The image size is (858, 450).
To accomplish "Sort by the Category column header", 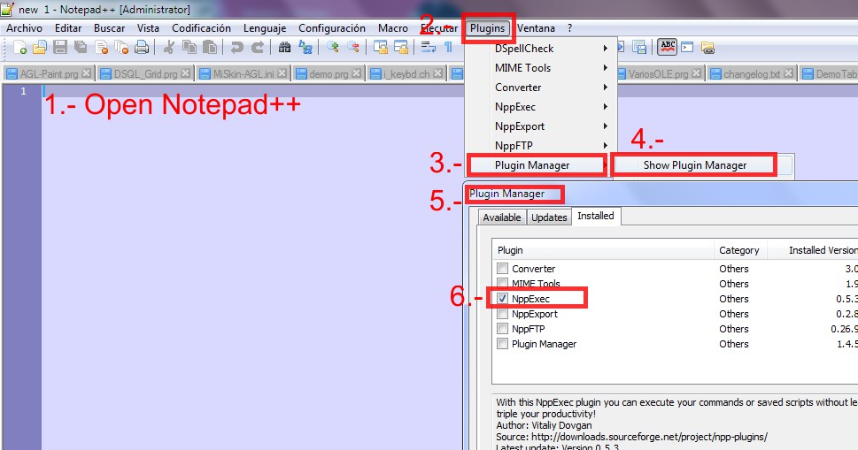I will pos(740,250).
